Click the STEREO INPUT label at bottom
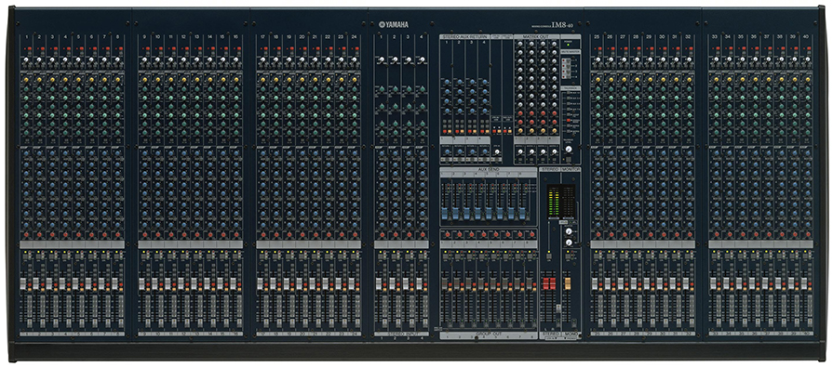 pos(402,334)
